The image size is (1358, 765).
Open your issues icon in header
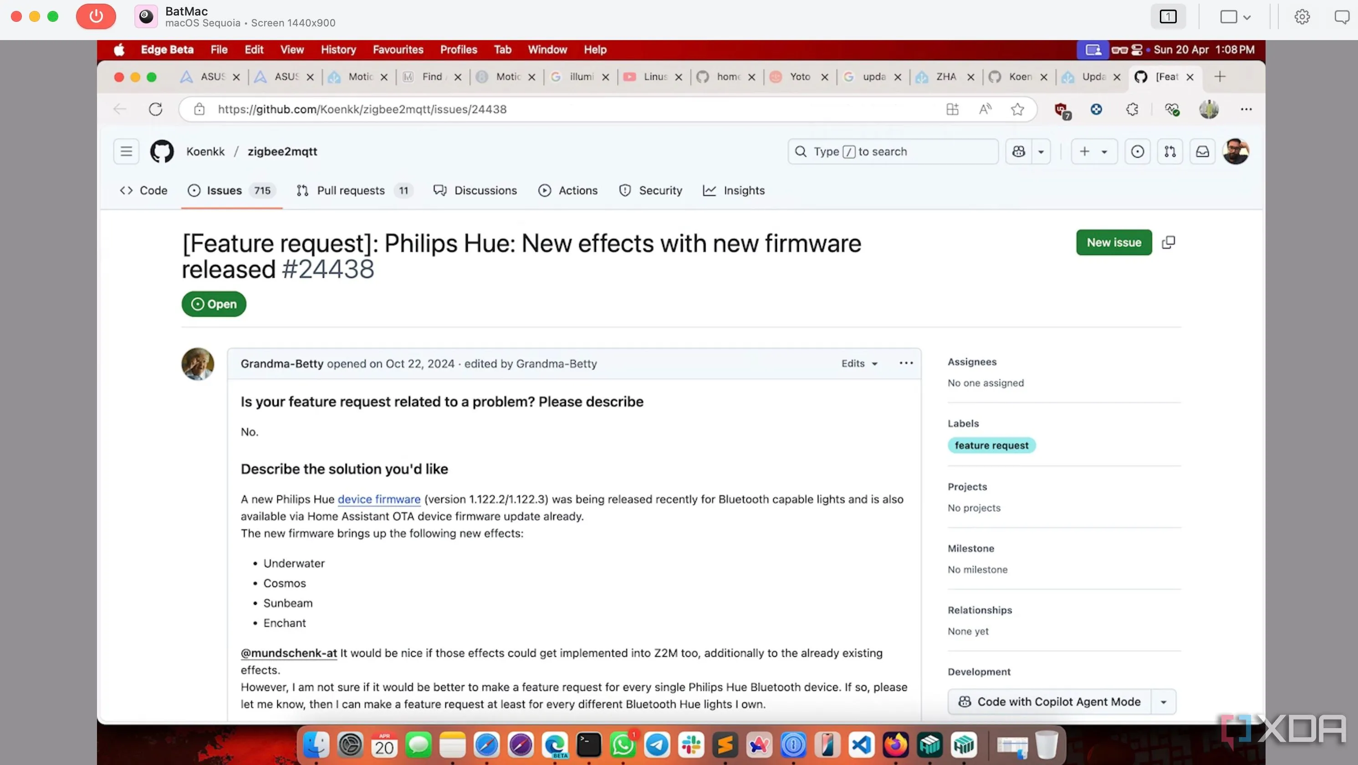[x=1138, y=152]
